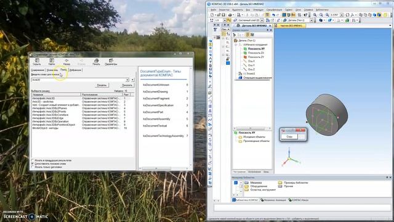Open the document tabs list arrow
Screen dimensions: 394x222
[x=390, y=26]
